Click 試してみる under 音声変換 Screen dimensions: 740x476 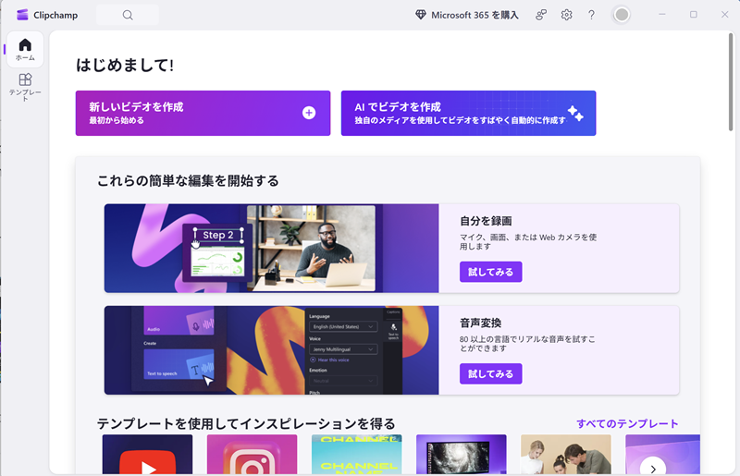490,373
